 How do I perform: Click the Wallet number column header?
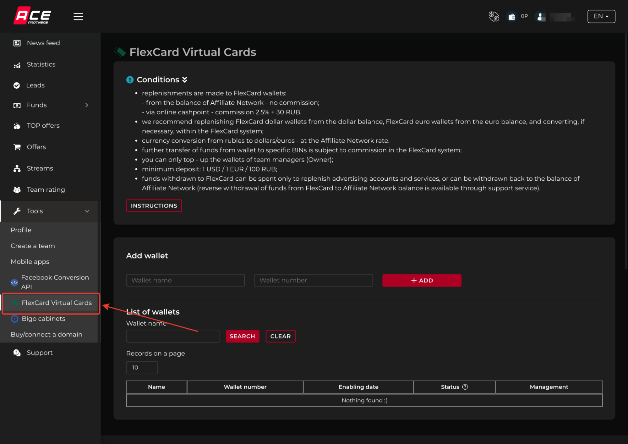(x=245, y=387)
